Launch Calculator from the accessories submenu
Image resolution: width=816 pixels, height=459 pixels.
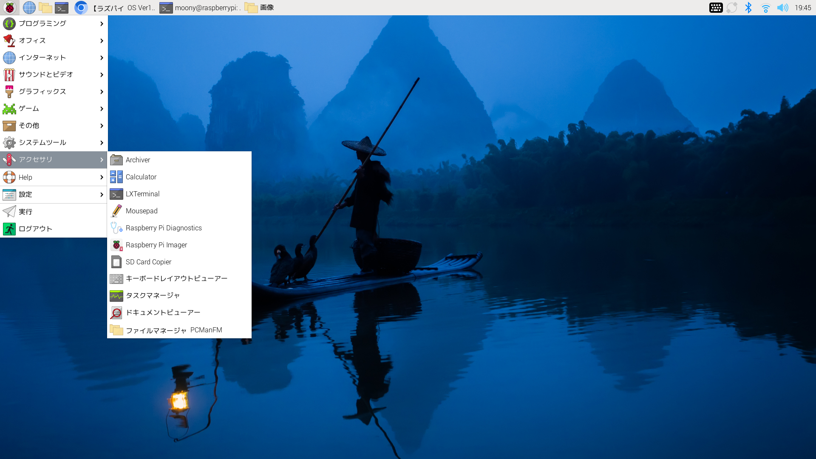click(x=141, y=177)
